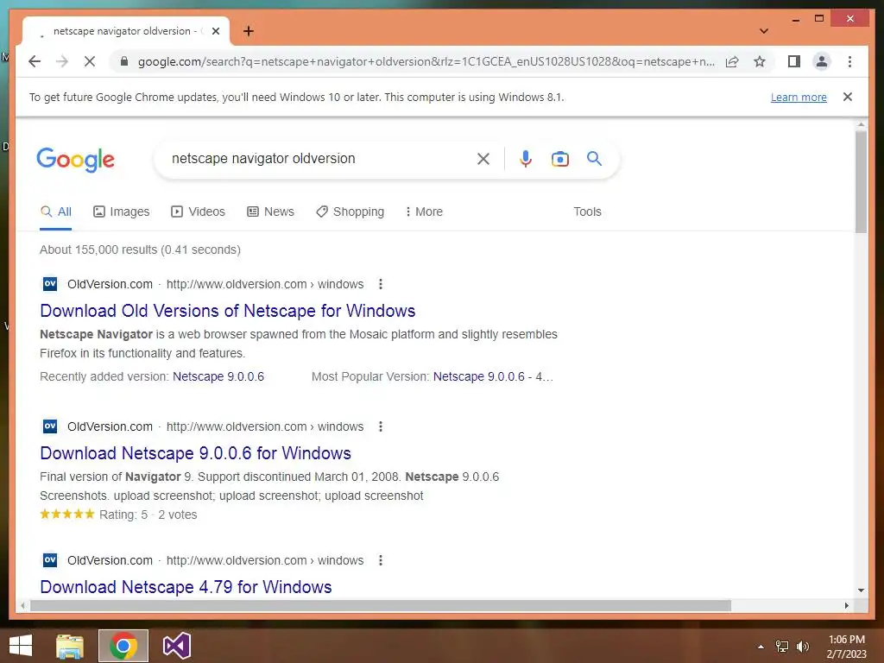Select the All results tab
The height and width of the screenshot is (663, 884).
coord(56,212)
